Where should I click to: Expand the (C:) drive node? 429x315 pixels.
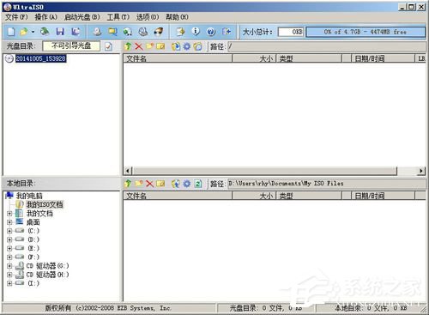click(9, 231)
